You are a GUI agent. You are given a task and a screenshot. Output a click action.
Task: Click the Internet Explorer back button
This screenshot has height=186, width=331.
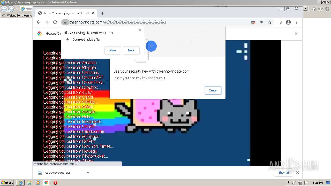tap(4, 9)
